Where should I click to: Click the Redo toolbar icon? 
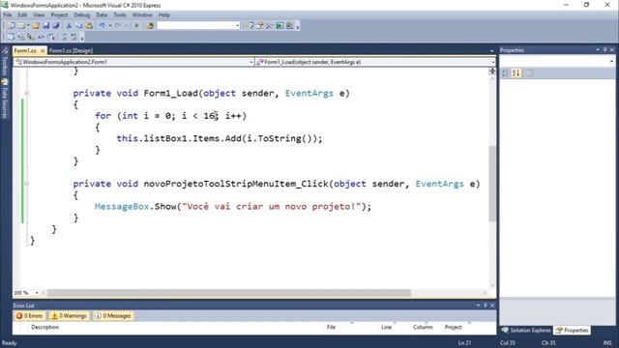pos(118,26)
